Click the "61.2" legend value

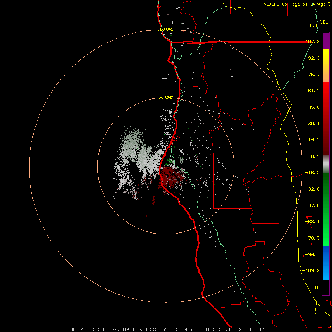click(314, 91)
